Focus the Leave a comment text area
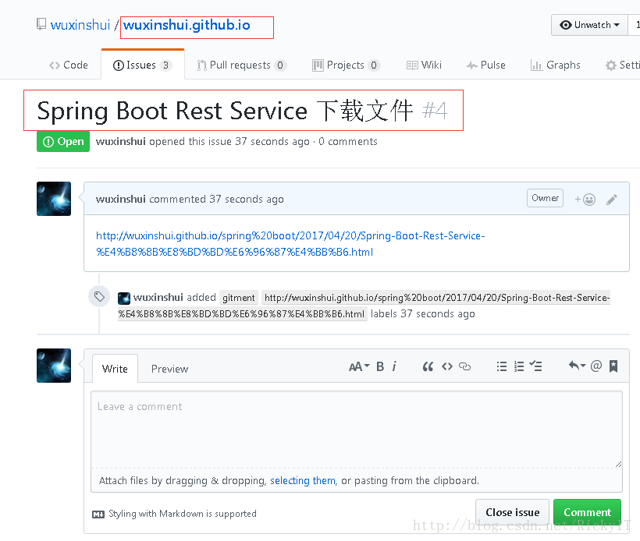Image resolution: width=640 pixels, height=541 pixels. [357, 430]
